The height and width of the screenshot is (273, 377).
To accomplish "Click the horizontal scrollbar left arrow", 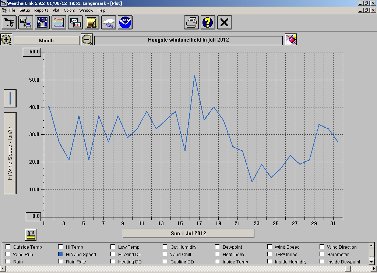I will point(3,268).
